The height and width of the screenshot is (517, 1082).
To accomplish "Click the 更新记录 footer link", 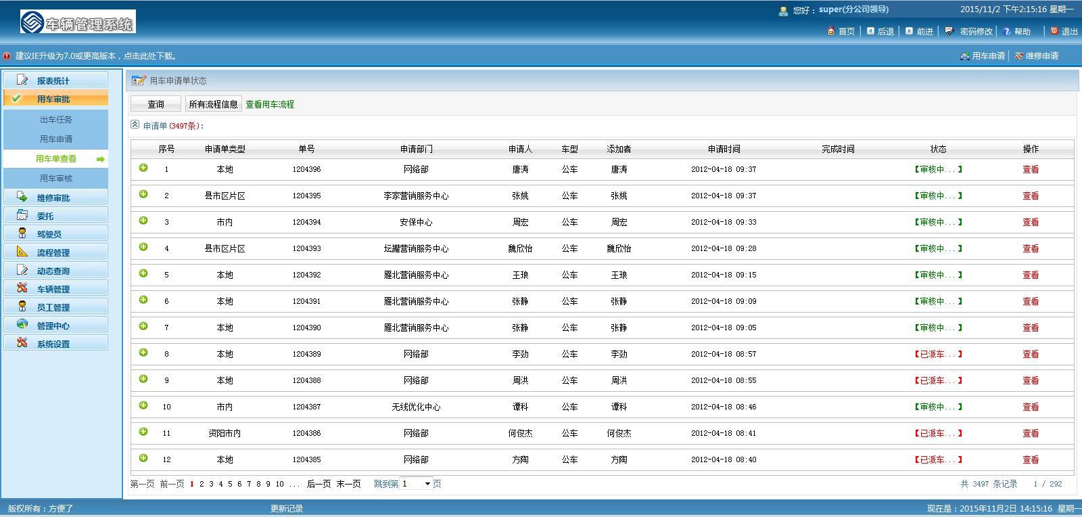I will 287,509.
